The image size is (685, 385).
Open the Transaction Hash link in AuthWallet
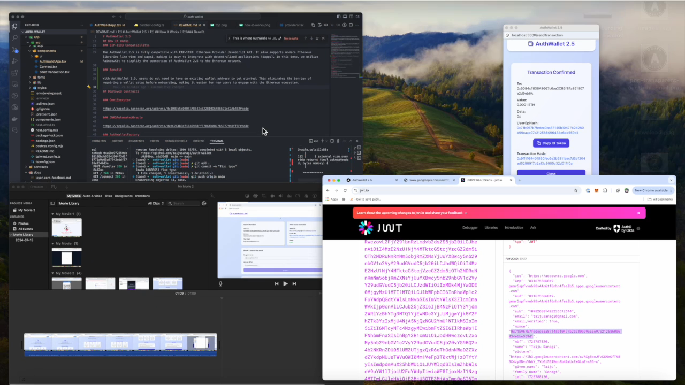(551, 161)
